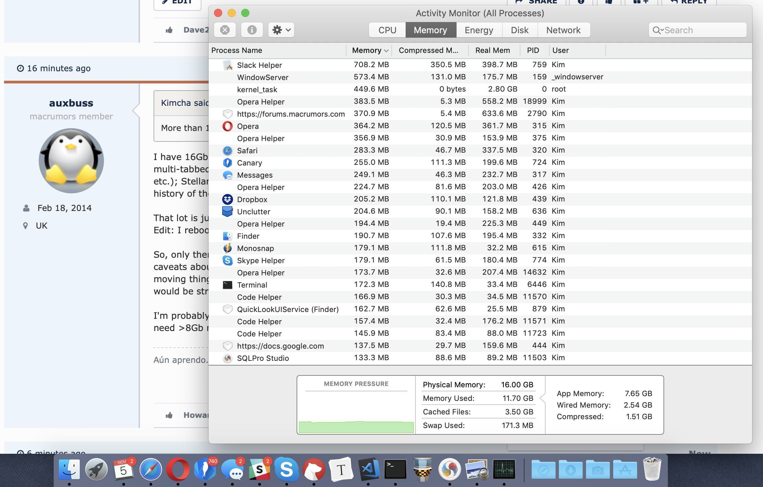Open search options magnifier dropdown
The width and height of the screenshot is (763, 487).
click(657, 30)
